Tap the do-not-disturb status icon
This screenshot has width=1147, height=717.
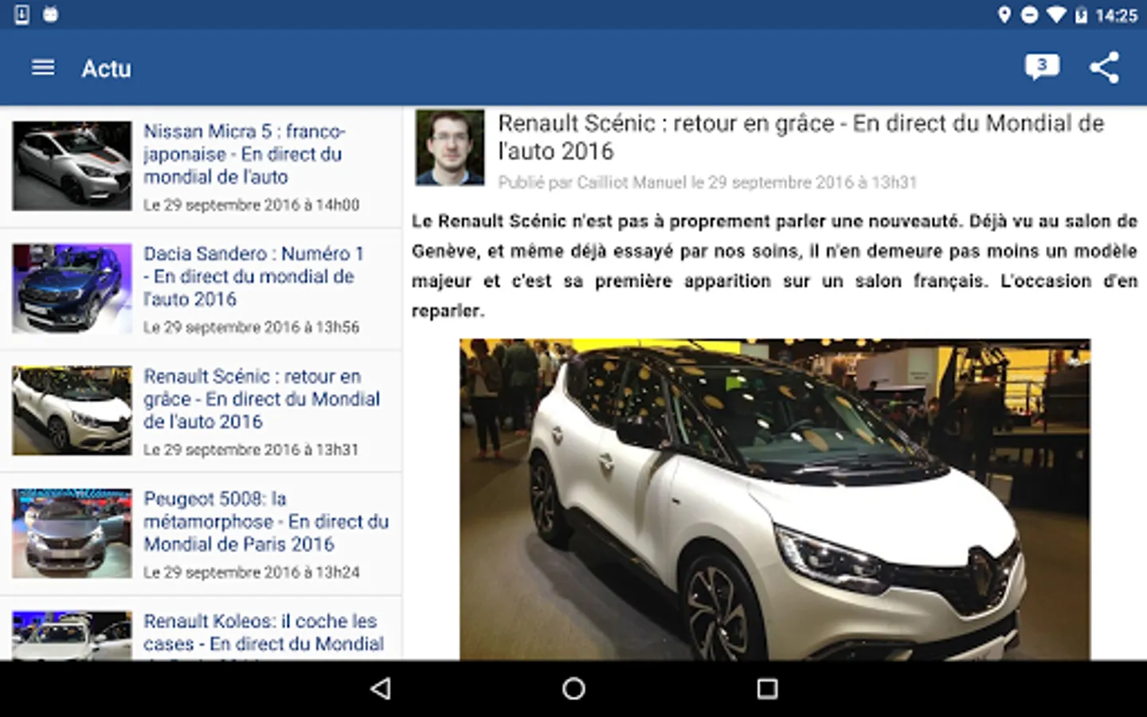pos(1029,15)
